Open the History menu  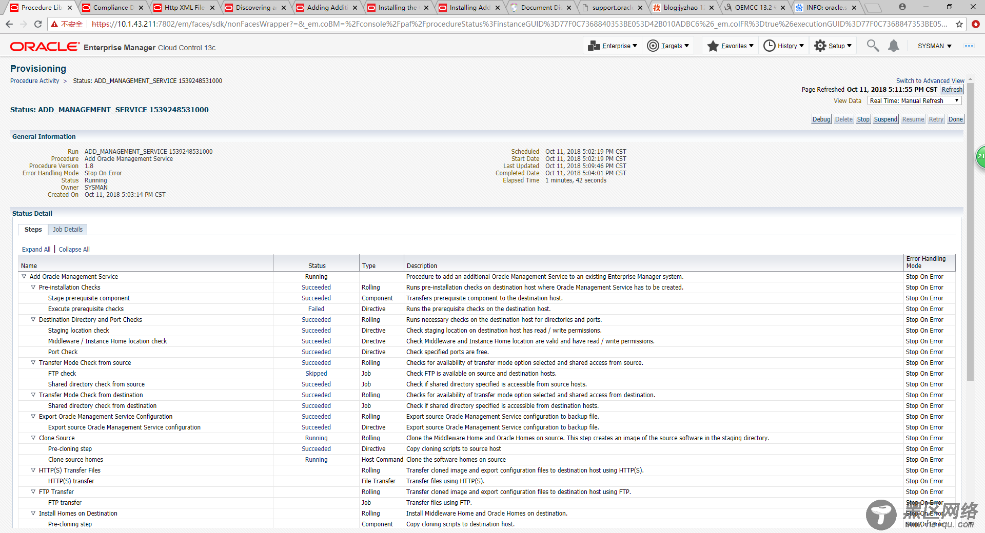click(x=783, y=46)
